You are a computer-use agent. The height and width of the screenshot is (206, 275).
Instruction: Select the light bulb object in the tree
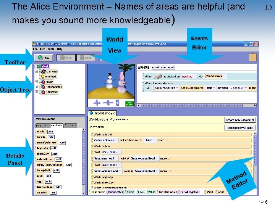[x=49, y=77]
